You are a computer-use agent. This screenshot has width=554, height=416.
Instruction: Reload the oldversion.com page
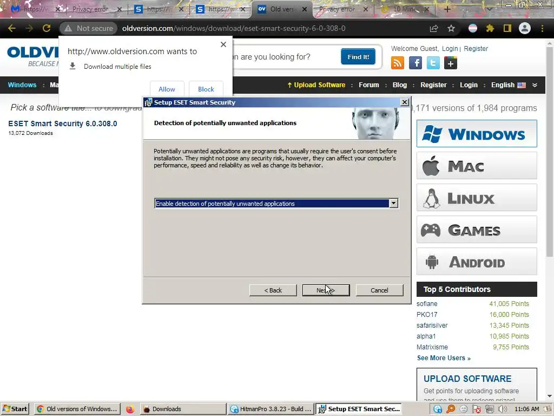(47, 28)
